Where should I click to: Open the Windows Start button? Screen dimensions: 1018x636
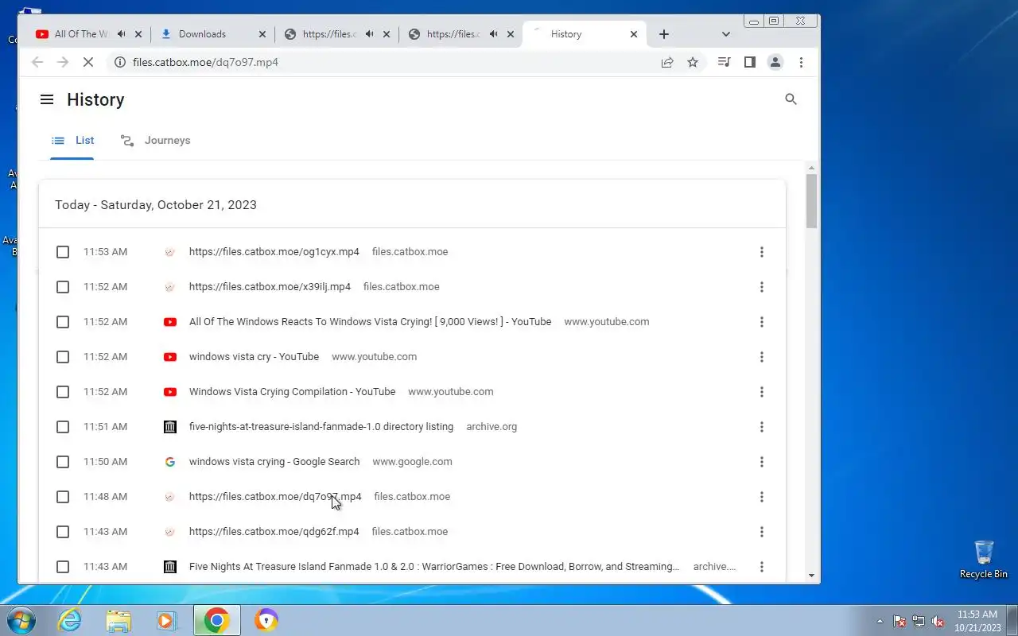coord(21,620)
